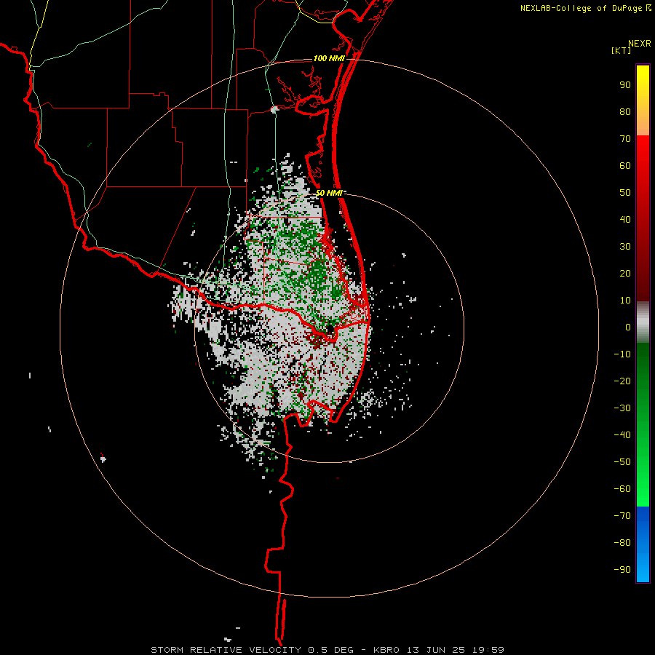Click the -80 knot scale value
The image size is (655, 655).
tap(622, 543)
